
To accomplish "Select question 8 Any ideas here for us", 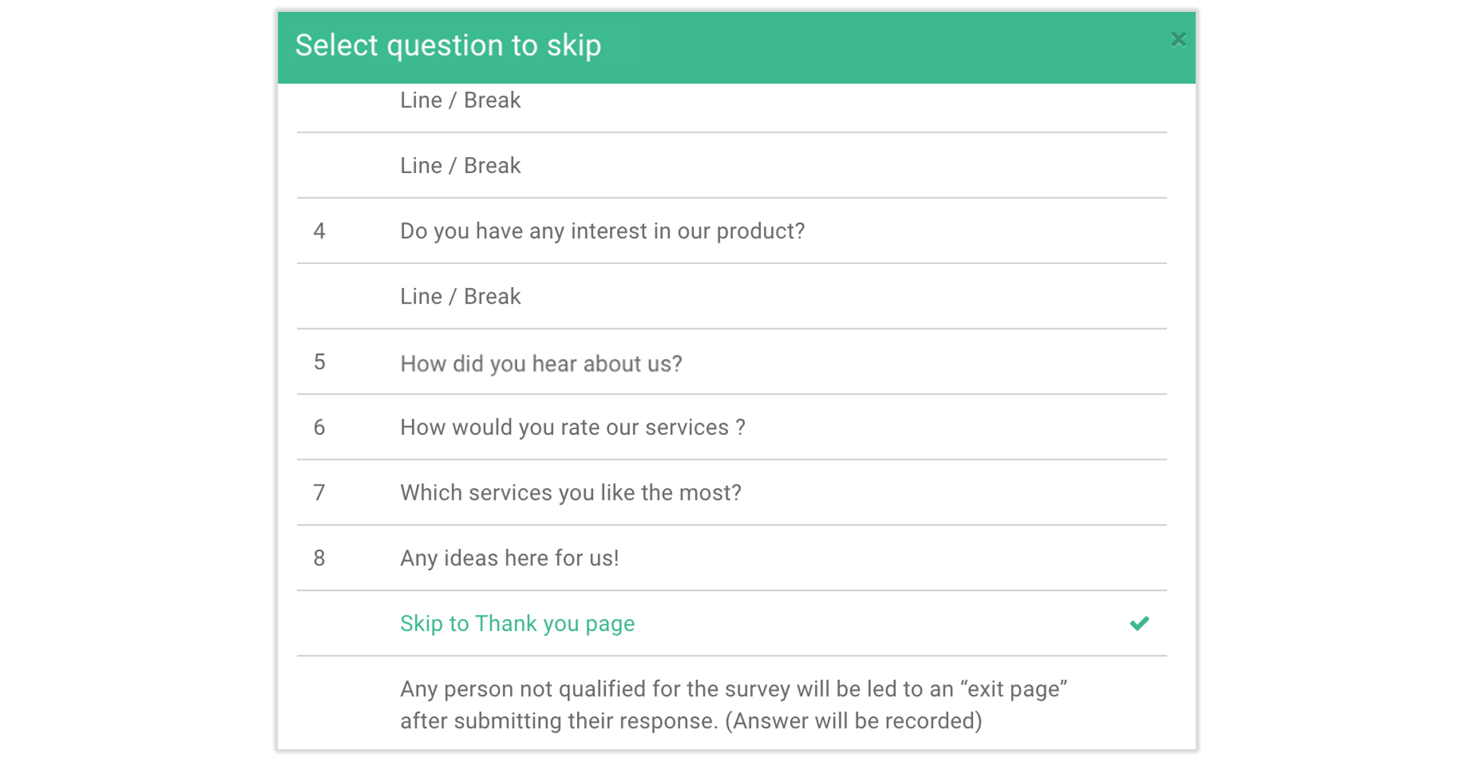I will coord(509,558).
